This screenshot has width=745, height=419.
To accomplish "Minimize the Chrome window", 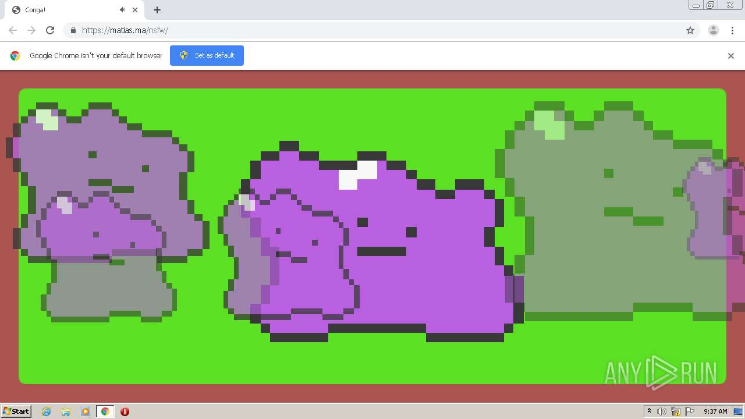I will [696, 5].
